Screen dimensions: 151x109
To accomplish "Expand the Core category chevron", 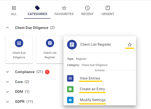I will 7,82.
